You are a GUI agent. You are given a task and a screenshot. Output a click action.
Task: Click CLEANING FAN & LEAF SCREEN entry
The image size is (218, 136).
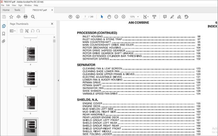(141, 68)
